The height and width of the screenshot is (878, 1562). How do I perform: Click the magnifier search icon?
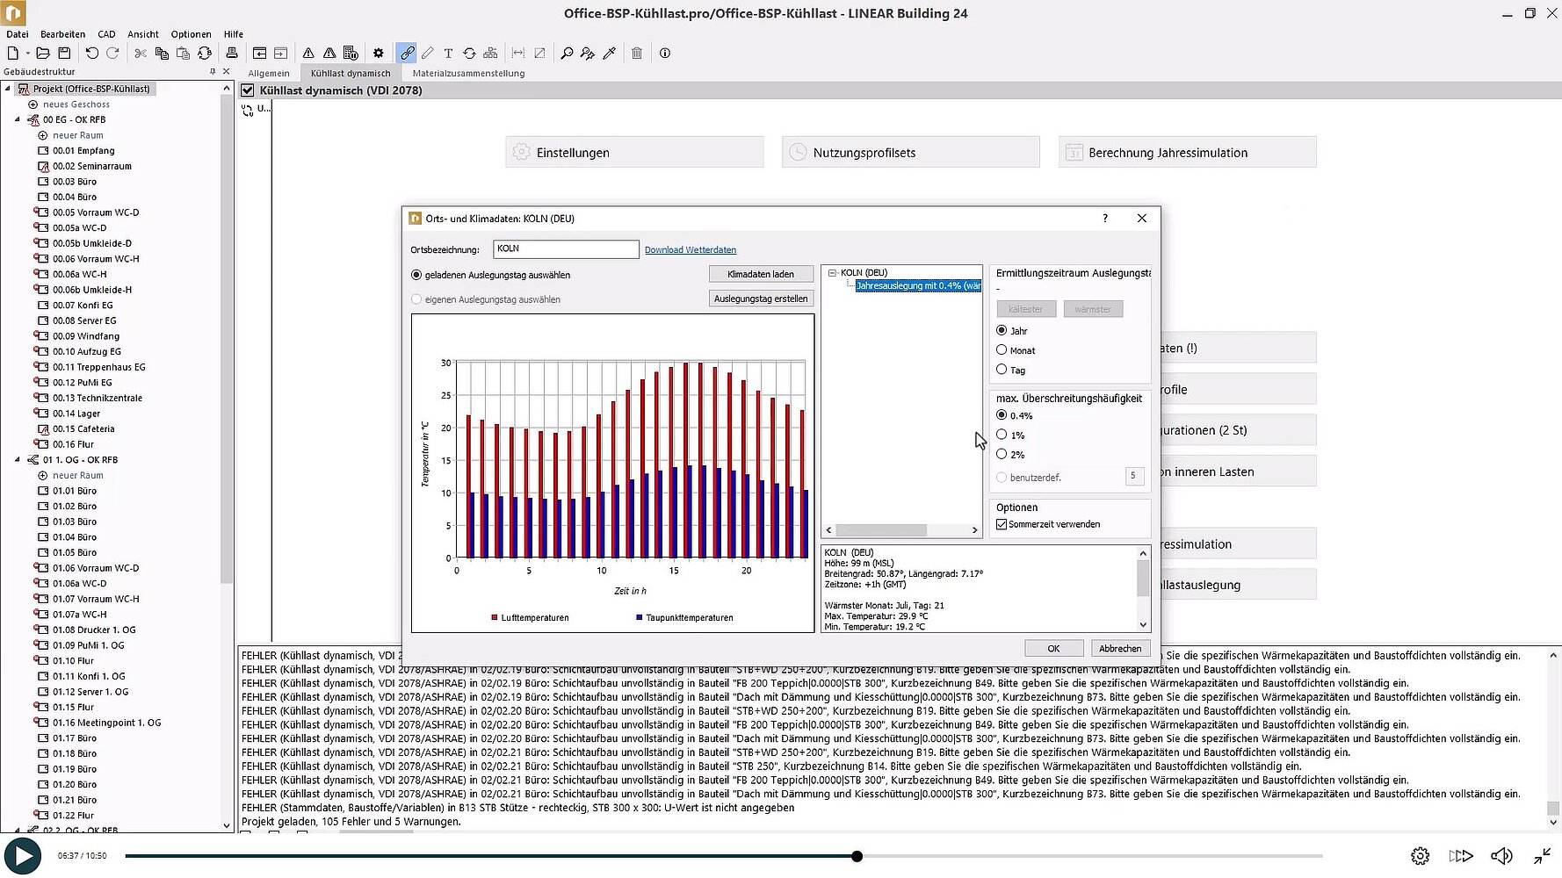567,54
